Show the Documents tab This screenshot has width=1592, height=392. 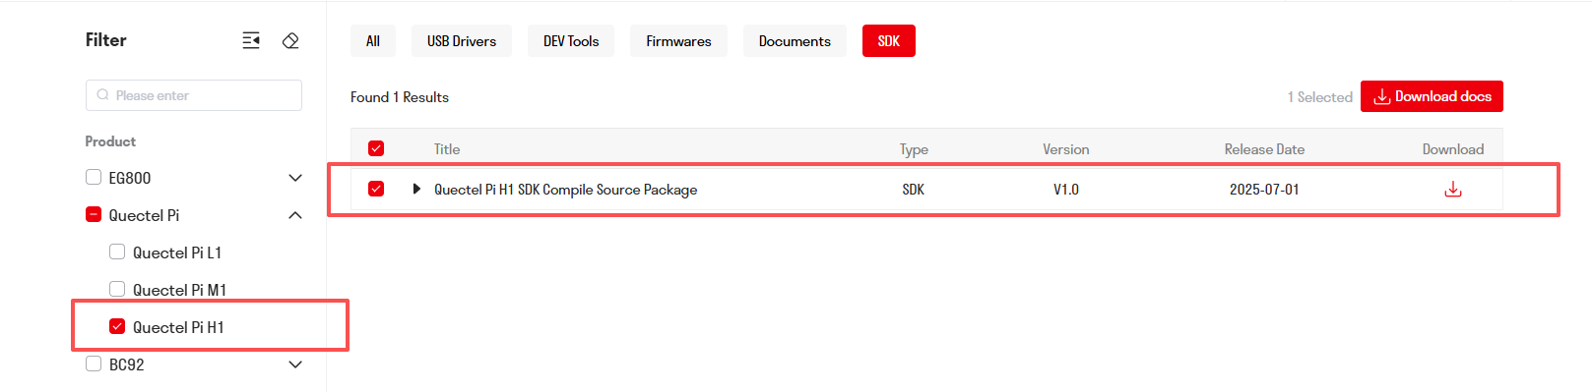[795, 41]
